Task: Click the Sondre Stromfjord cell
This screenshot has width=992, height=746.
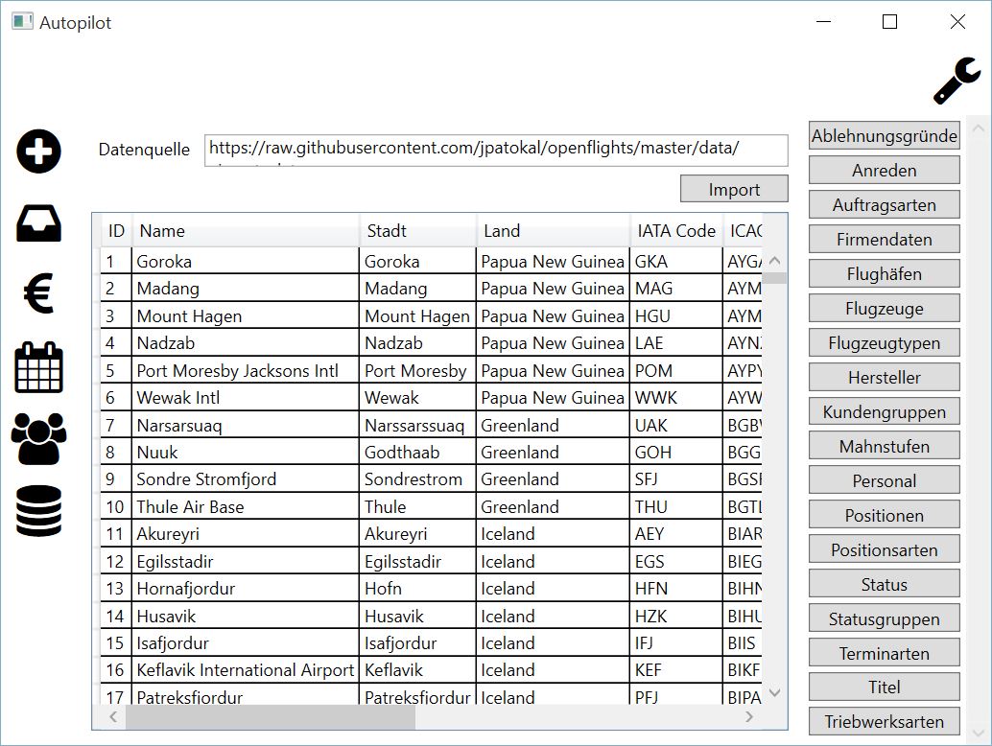Action: click(246, 479)
